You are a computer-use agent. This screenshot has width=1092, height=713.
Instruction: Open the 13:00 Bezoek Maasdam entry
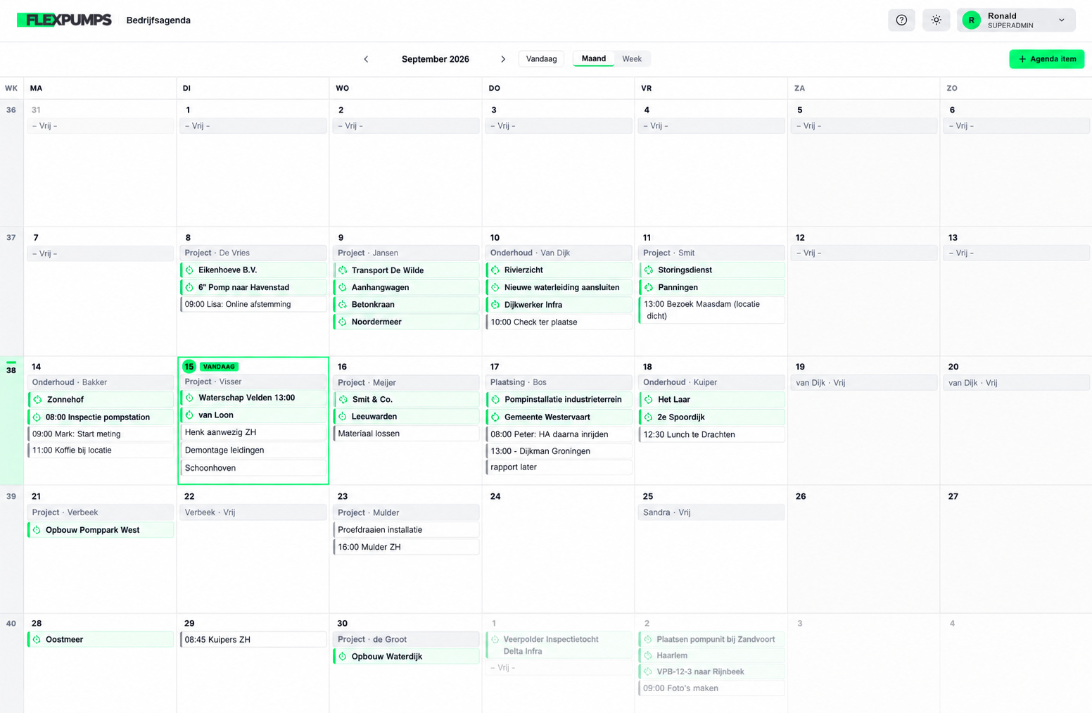point(711,310)
